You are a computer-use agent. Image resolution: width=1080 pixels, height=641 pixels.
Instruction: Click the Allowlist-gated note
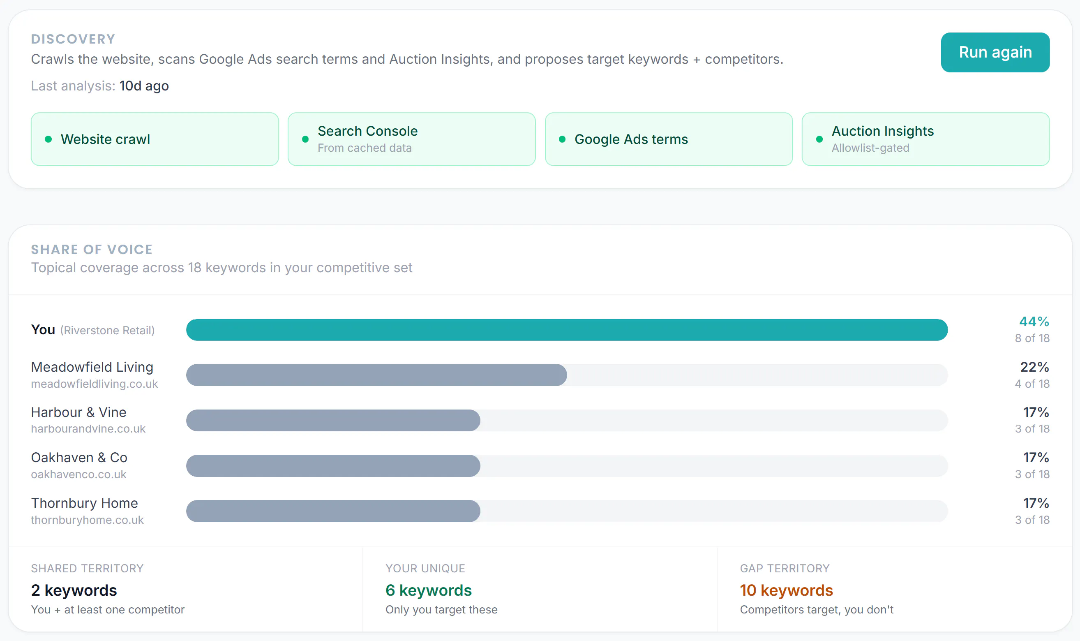[870, 148]
